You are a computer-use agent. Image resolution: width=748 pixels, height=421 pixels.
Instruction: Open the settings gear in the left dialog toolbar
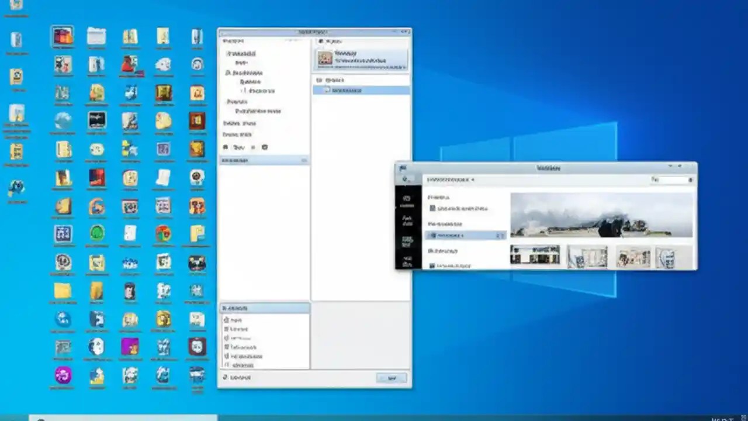coord(265,147)
